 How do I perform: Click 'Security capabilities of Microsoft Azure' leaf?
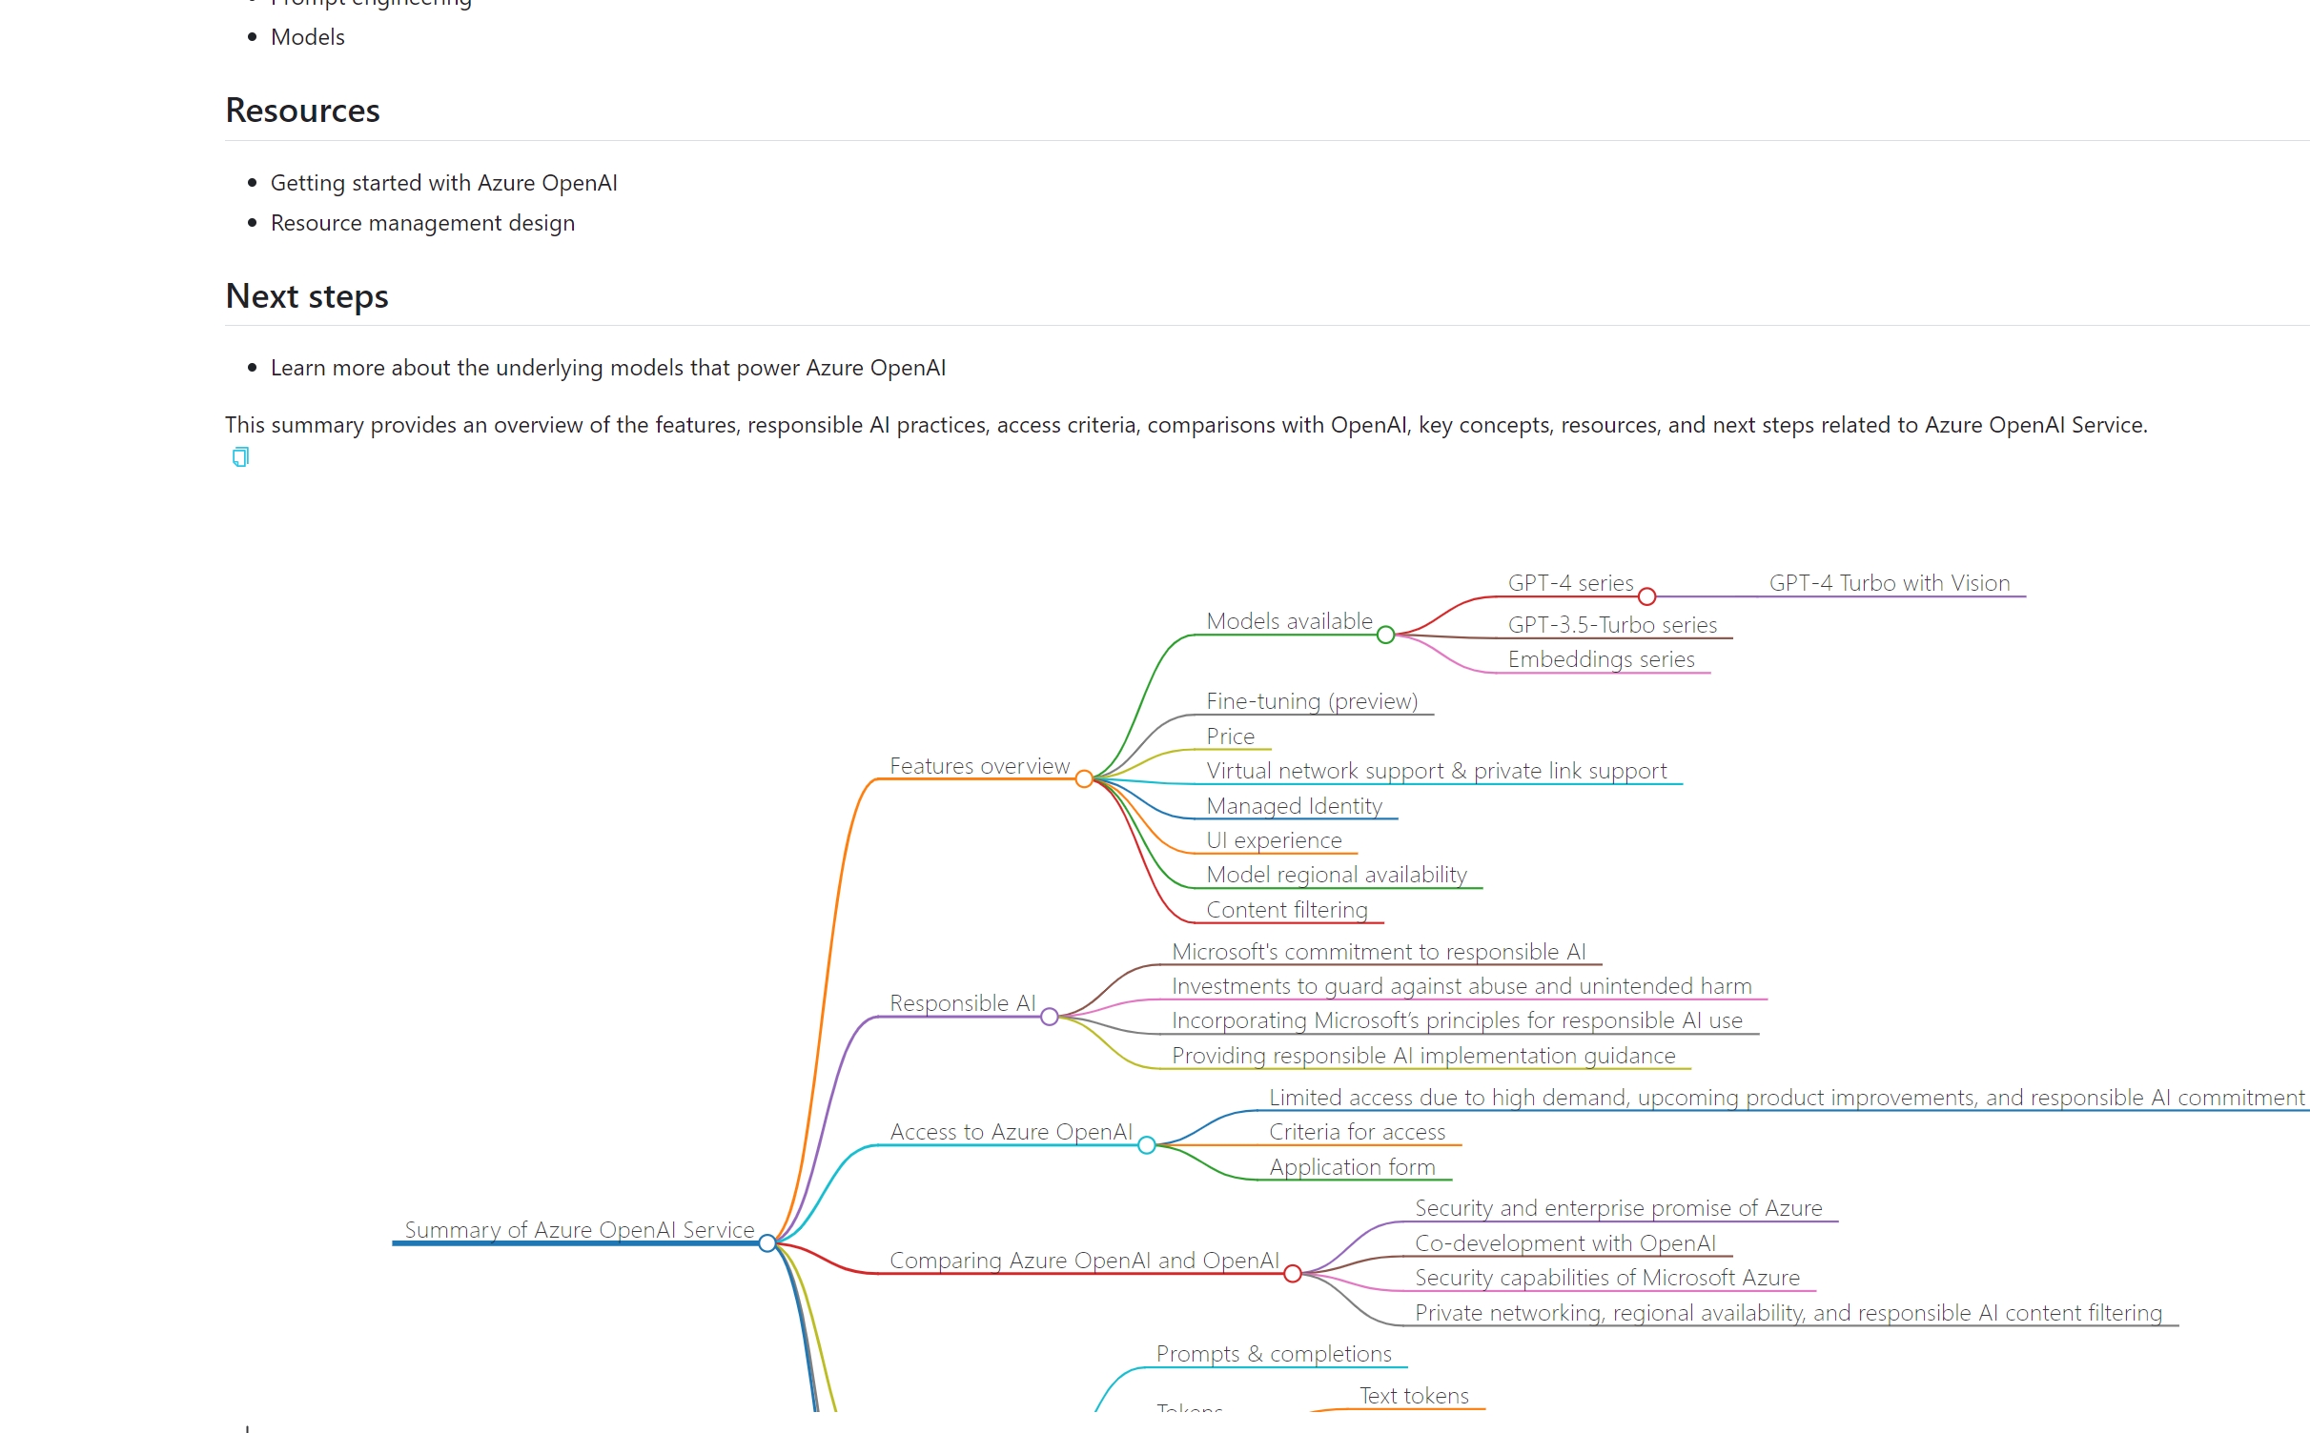tap(1606, 1278)
